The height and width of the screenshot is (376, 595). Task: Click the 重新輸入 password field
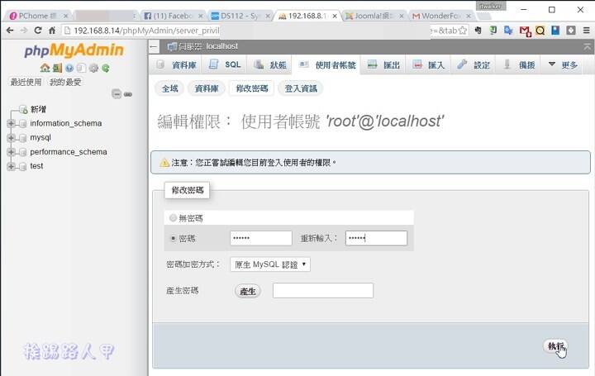(x=376, y=238)
